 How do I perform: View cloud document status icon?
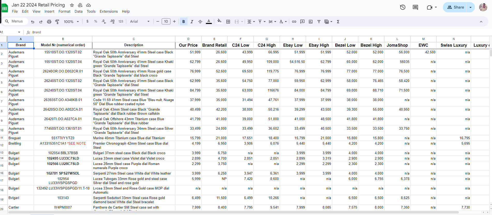coord(88,5)
